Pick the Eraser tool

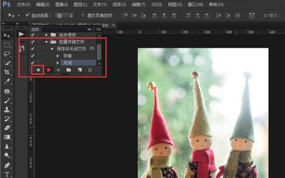7,128
